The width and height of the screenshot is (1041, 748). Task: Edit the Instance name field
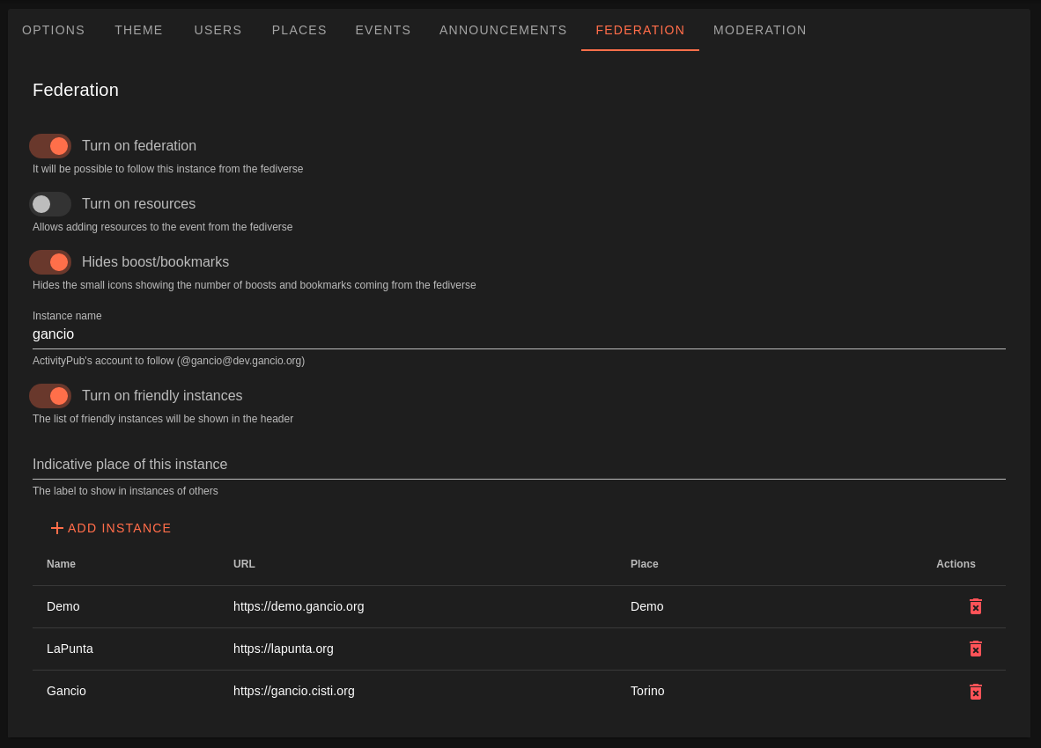pos(519,334)
